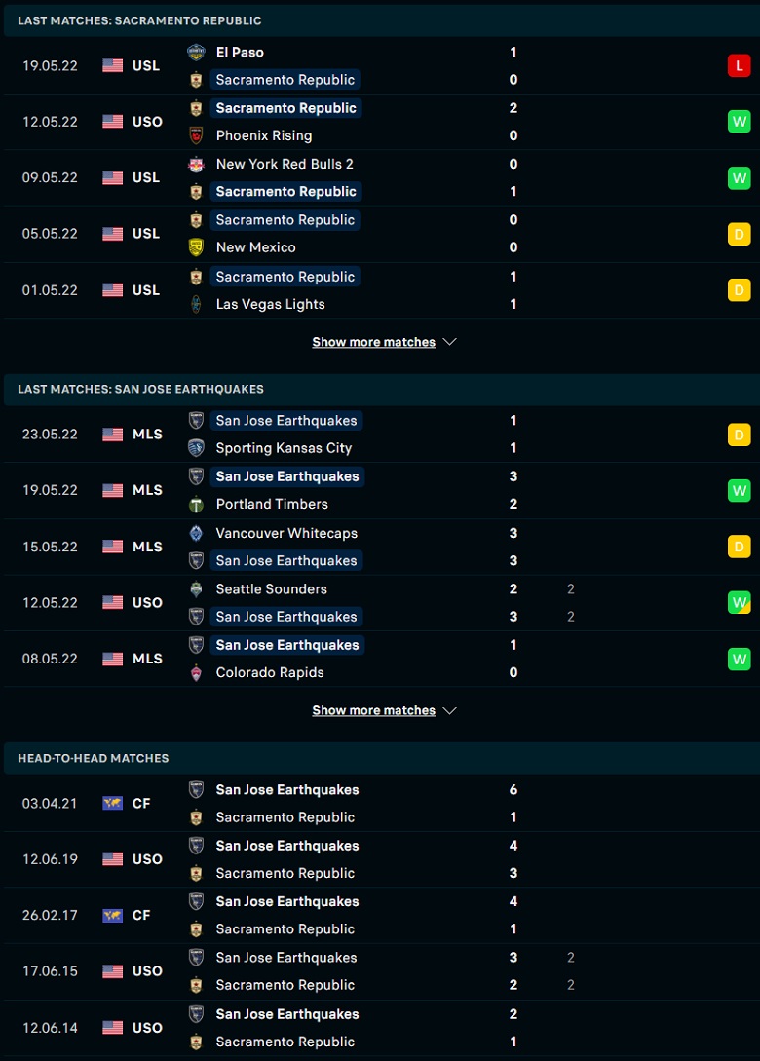Click the 17.06.15 head-to-head match date
Viewport: 760px width, 1061px height.
[x=50, y=971]
